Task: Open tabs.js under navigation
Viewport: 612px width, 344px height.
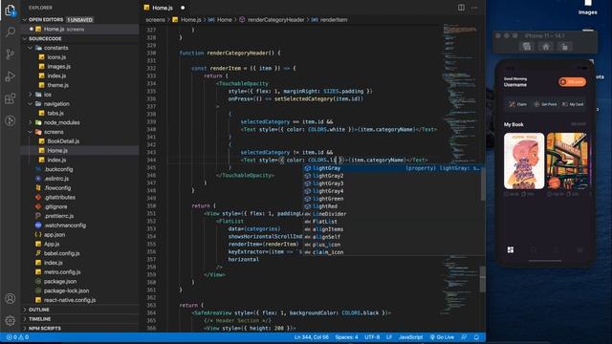Action: 55,113
